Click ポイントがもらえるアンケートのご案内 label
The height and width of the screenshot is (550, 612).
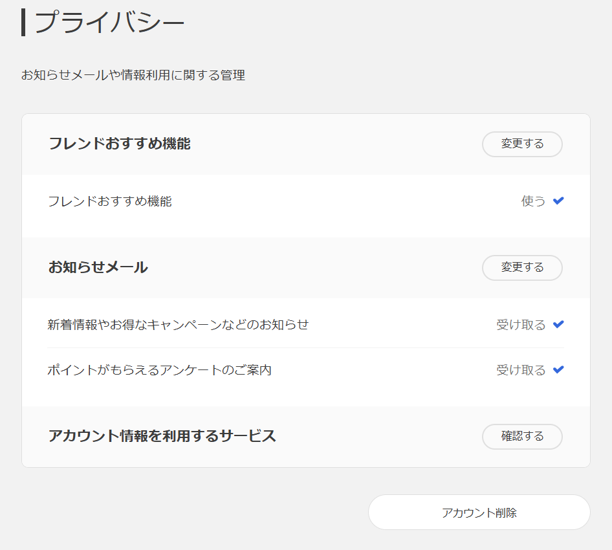coord(159,370)
